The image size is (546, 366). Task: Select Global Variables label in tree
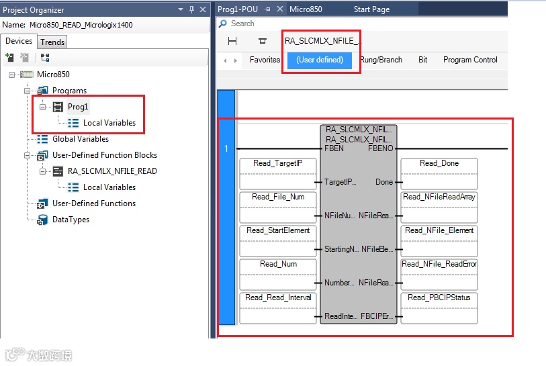coord(81,139)
